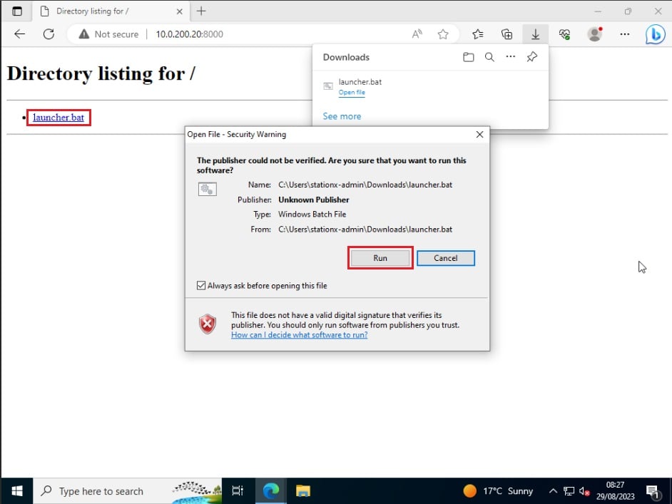Close the Security Warning dialog
The height and width of the screenshot is (504, 672).
pos(479,135)
